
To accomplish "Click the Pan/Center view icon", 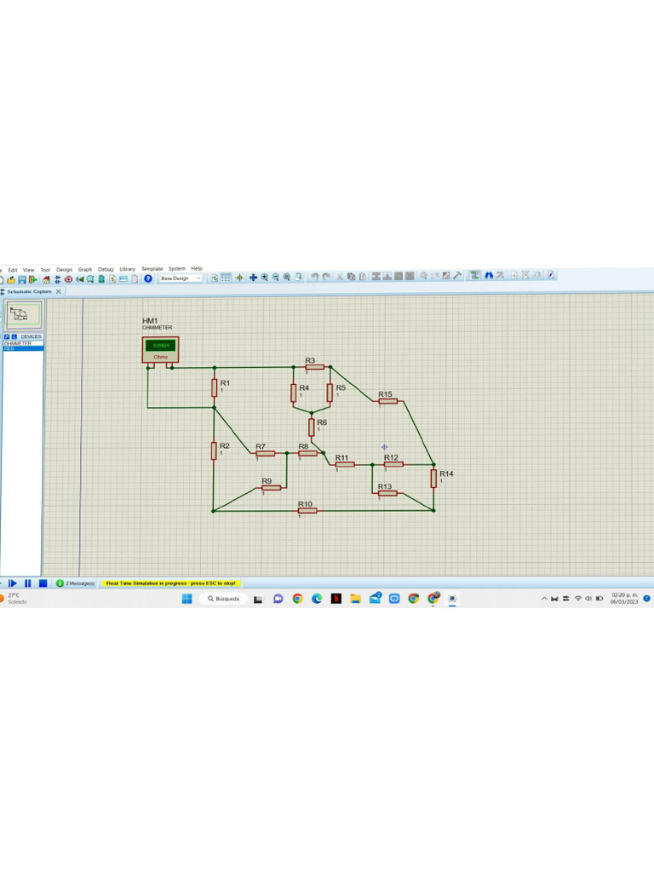I will (253, 278).
